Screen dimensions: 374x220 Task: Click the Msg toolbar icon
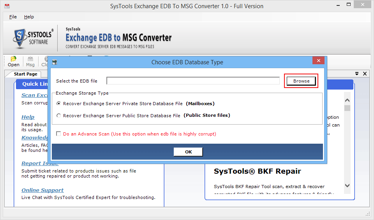(x=30, y=62)
